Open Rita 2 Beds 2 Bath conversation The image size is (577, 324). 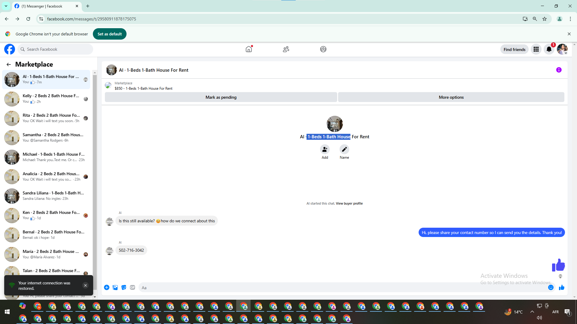pos(46,118)
